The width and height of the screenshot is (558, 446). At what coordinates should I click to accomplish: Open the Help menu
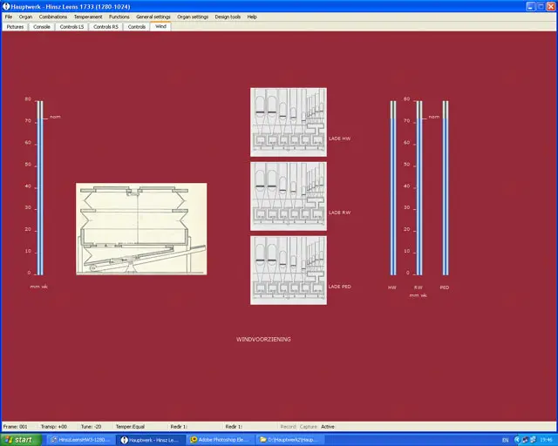(x=252, y=17)
